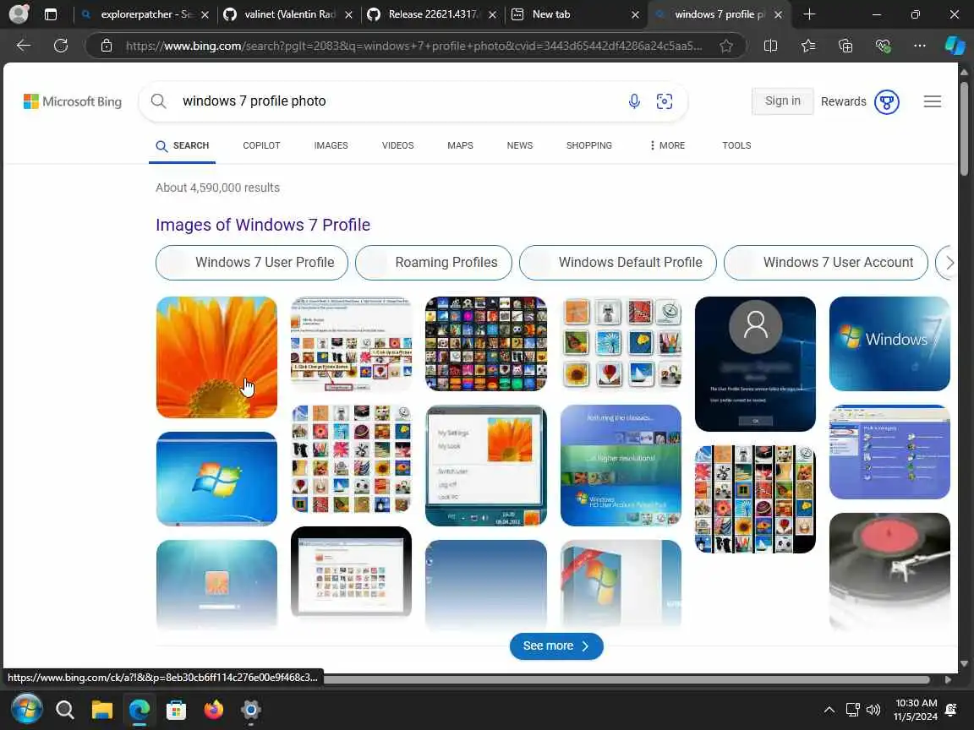Click the Rewards text link
Viewport: 974px width, 730px height.
843,101
